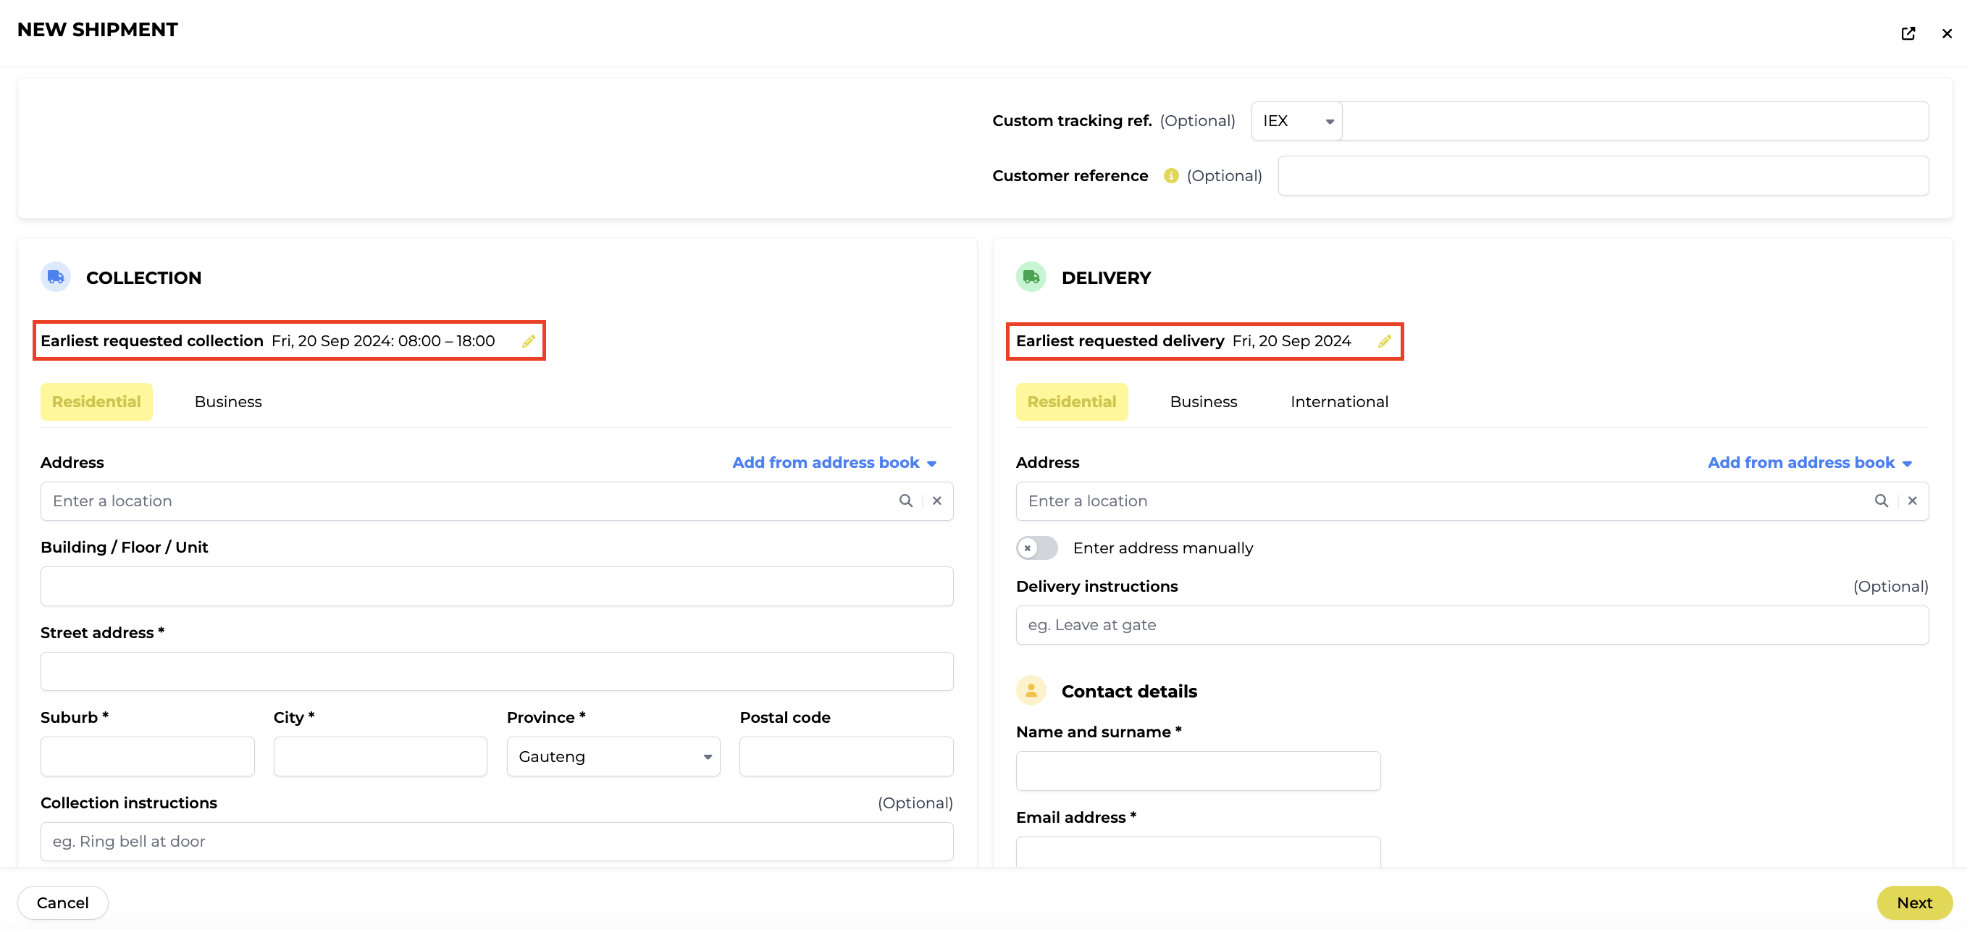Open the Gauteng province dropdown

[613, 757]
